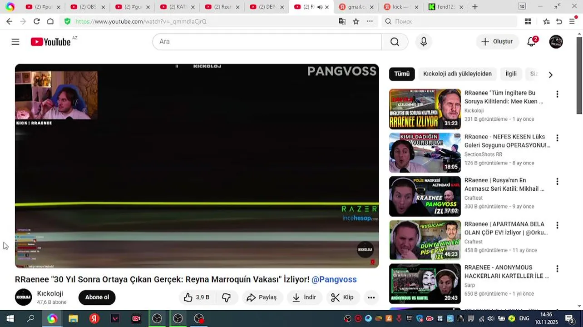Mute the playing tab via speaker icon
583x327 pixels.
tap(320, 7)
